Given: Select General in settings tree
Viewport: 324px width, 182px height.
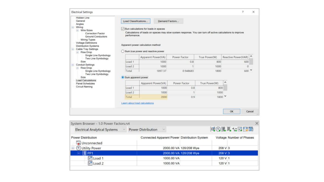Looking at the screenshot, I should [80, 21].
